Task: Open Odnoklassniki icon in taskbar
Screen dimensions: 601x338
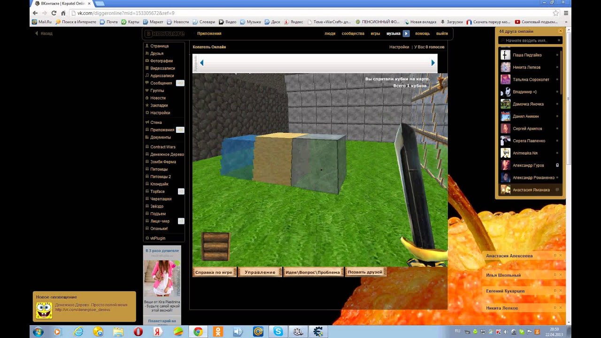Action: 218,331
